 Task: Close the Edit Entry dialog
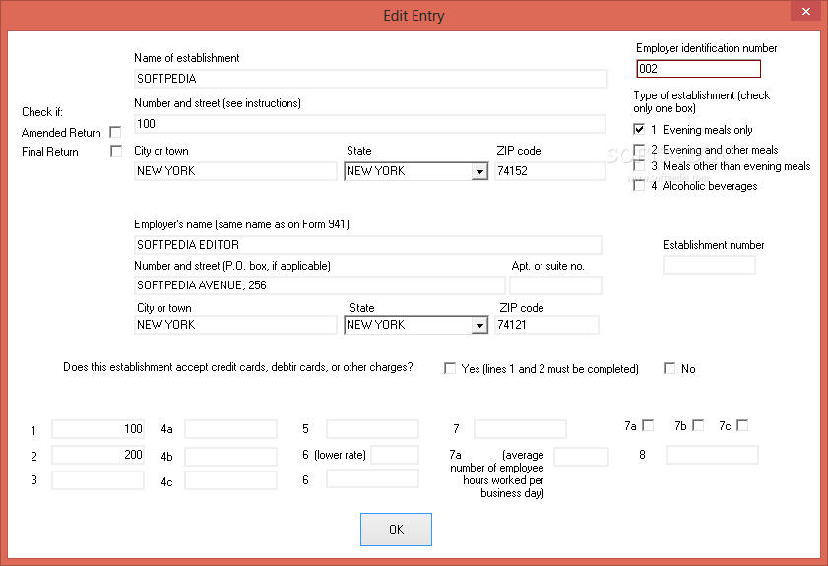tap(805, 11)
